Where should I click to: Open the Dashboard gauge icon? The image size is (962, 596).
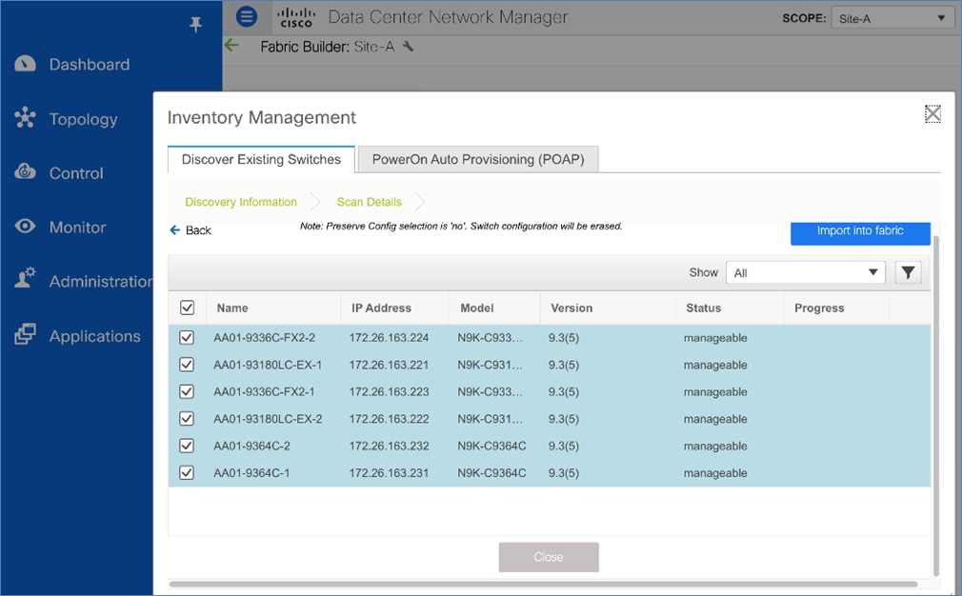25,64
